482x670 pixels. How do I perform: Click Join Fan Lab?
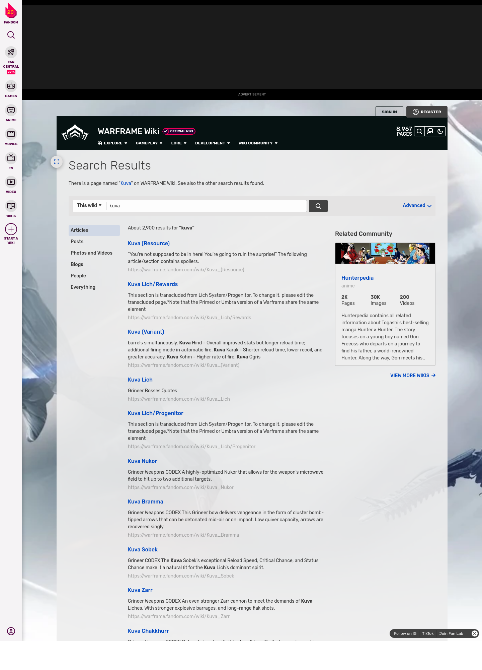(451, 633)
